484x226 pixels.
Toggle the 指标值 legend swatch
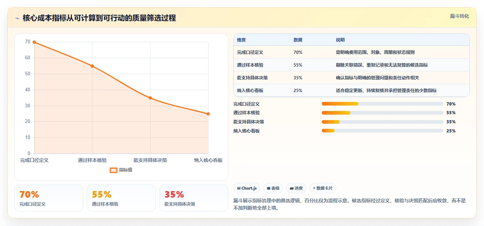[x=113, y=170]
